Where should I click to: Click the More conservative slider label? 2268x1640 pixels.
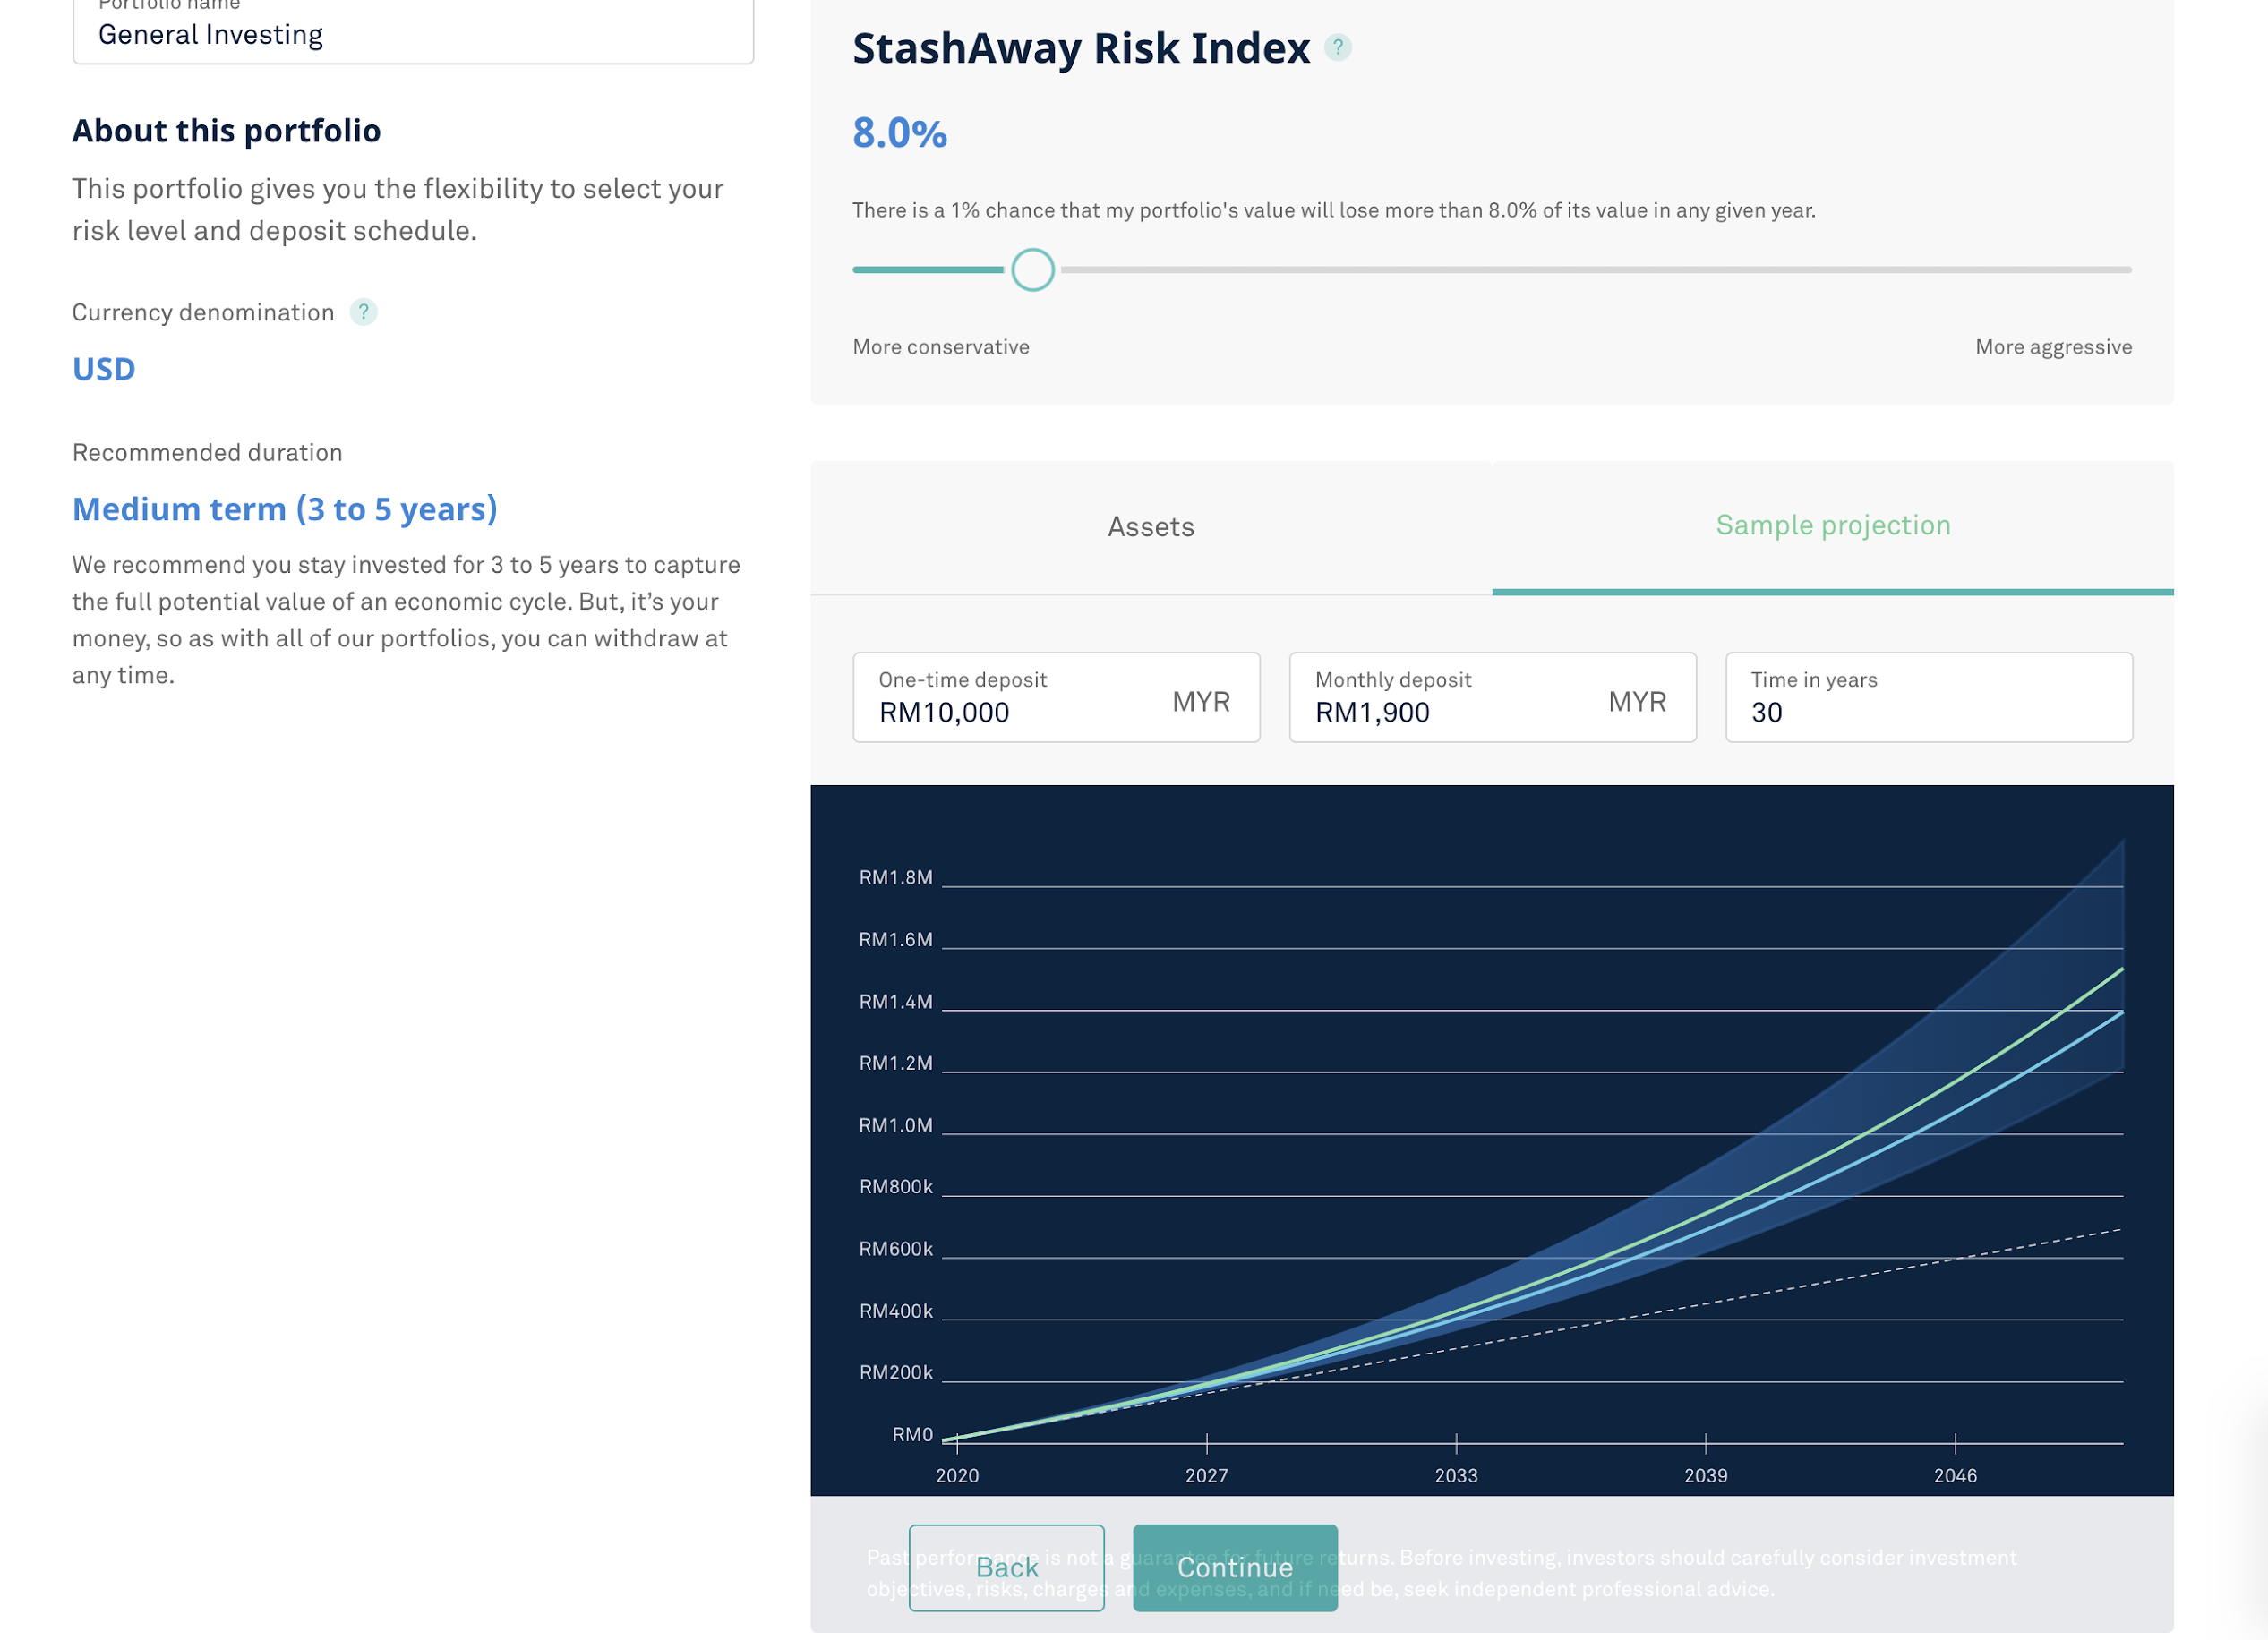(x=940, y=347)
